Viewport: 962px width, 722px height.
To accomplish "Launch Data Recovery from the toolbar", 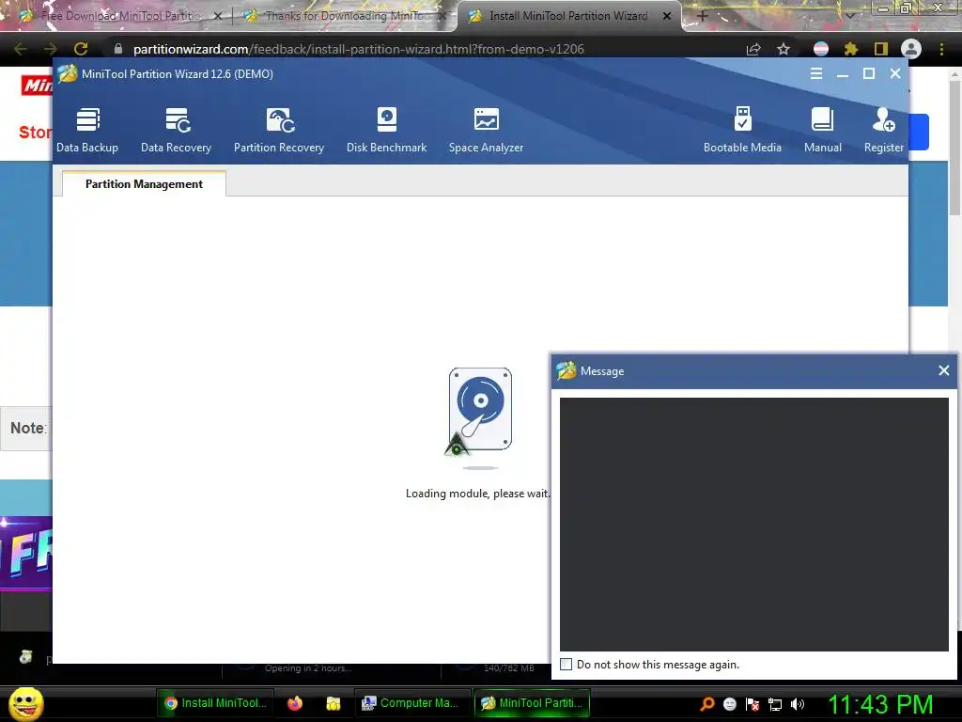I will (176, 130).
